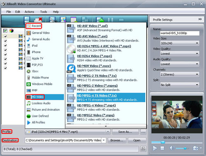Open the Audio Quality dropdown
206x156 pixels.
coord(180,64)
